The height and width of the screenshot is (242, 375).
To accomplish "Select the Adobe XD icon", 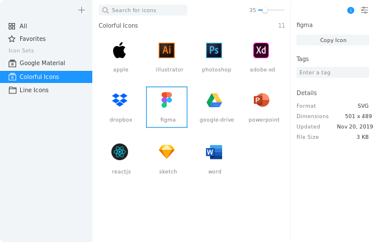I will coord(261,51).
